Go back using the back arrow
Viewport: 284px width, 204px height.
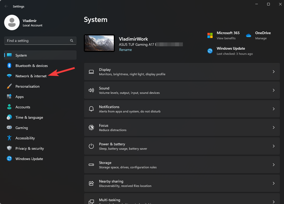(x=6, y=6)
